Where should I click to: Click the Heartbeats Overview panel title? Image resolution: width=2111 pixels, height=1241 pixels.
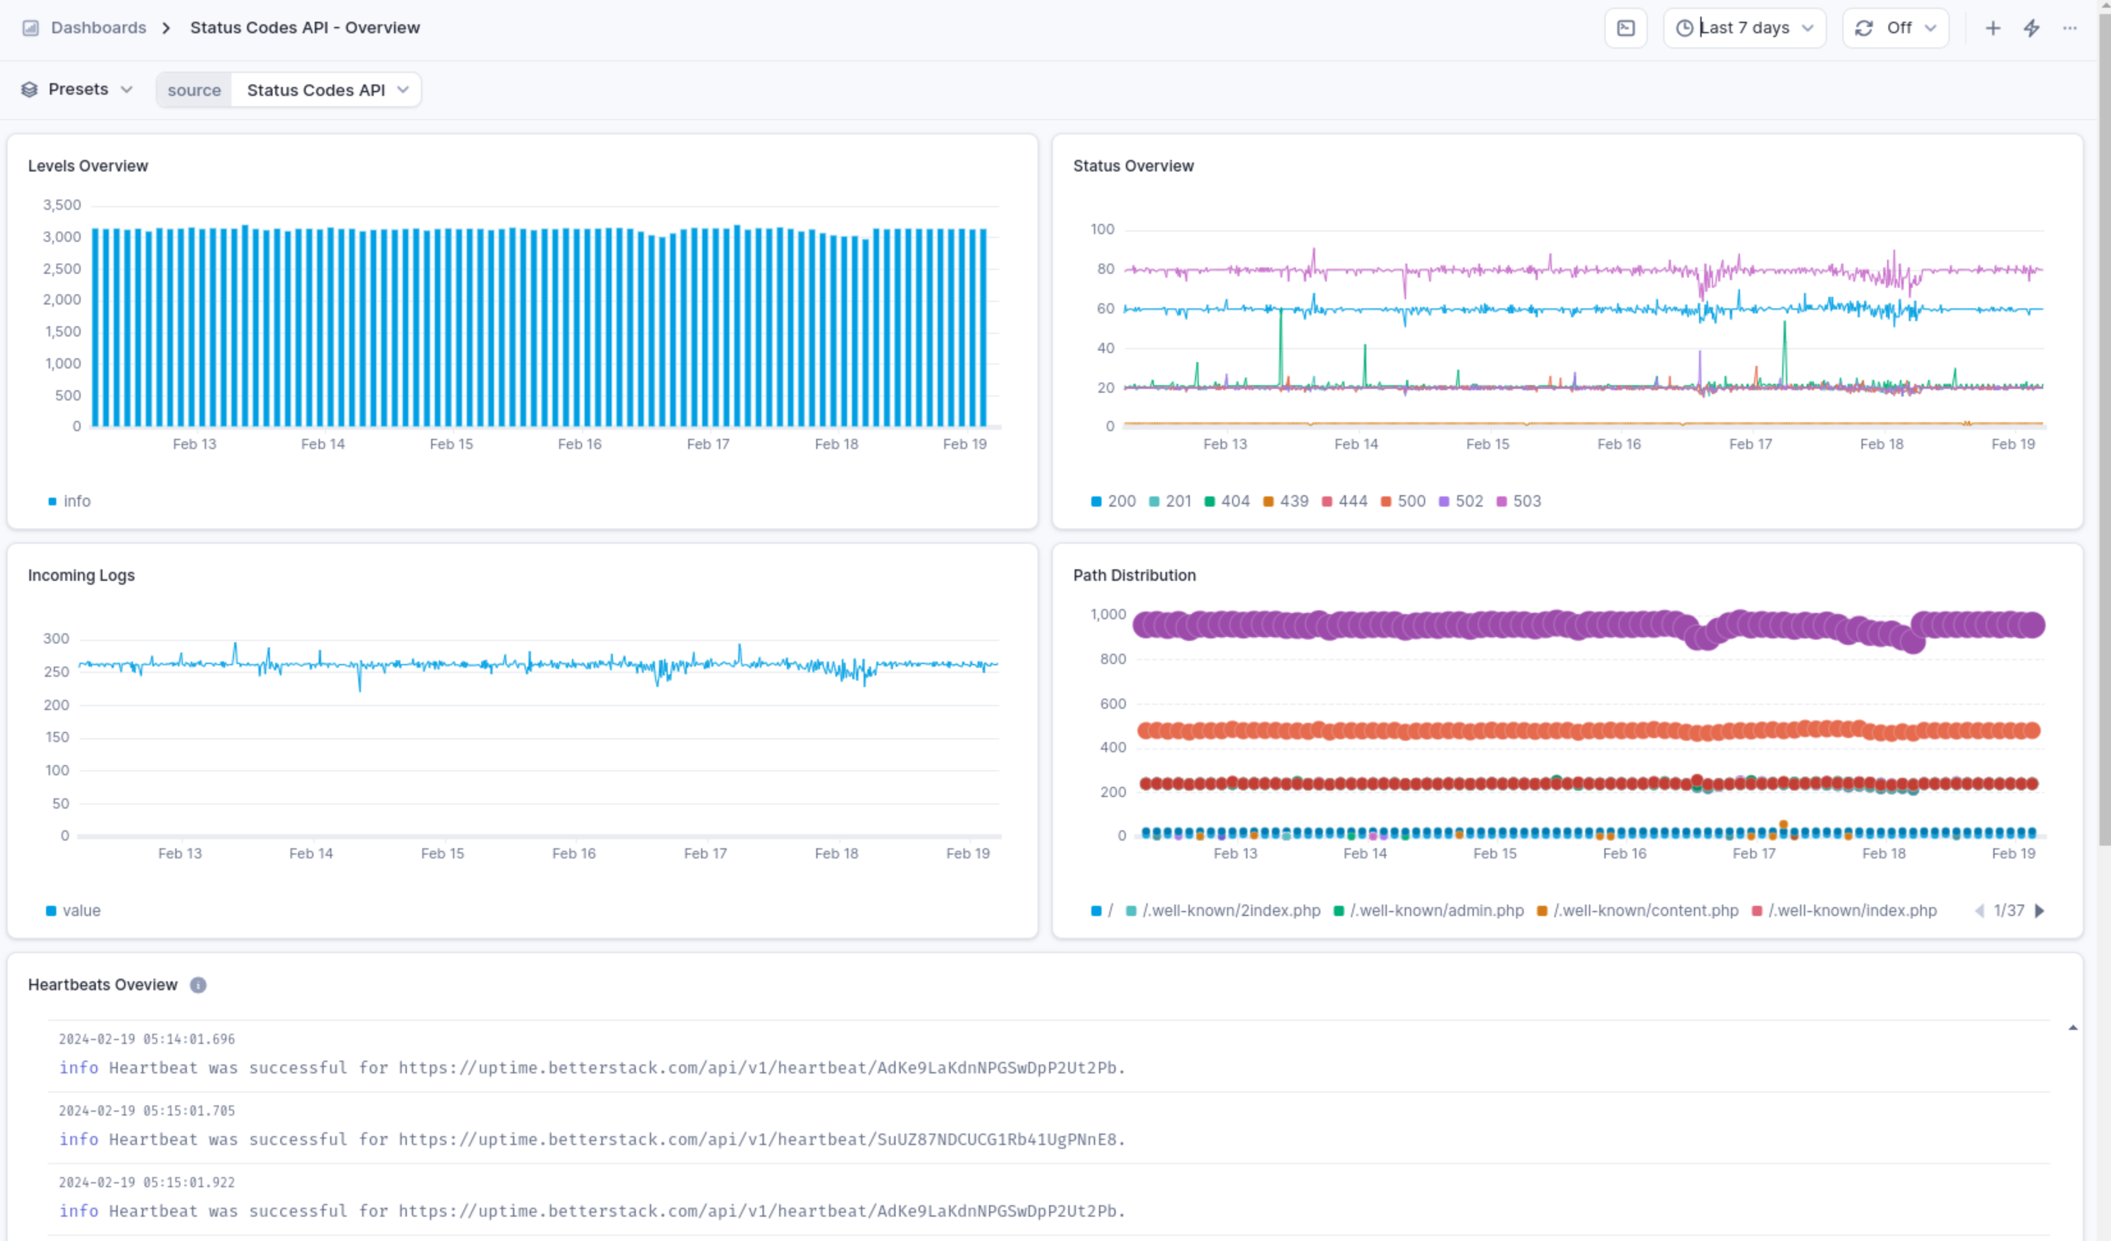[x=102, y=985]
